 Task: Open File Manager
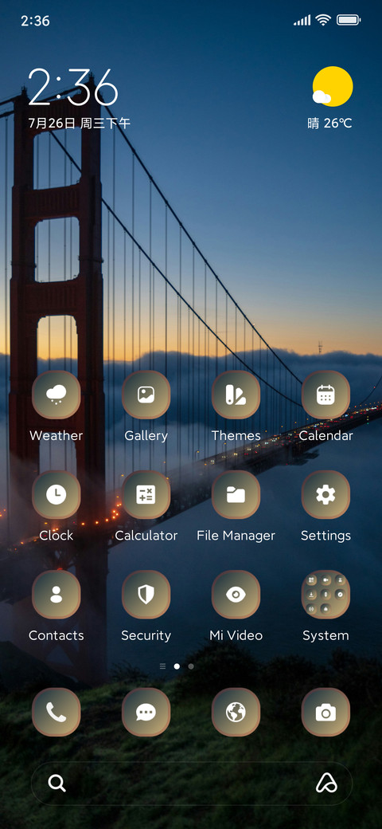tap(236, 494)
